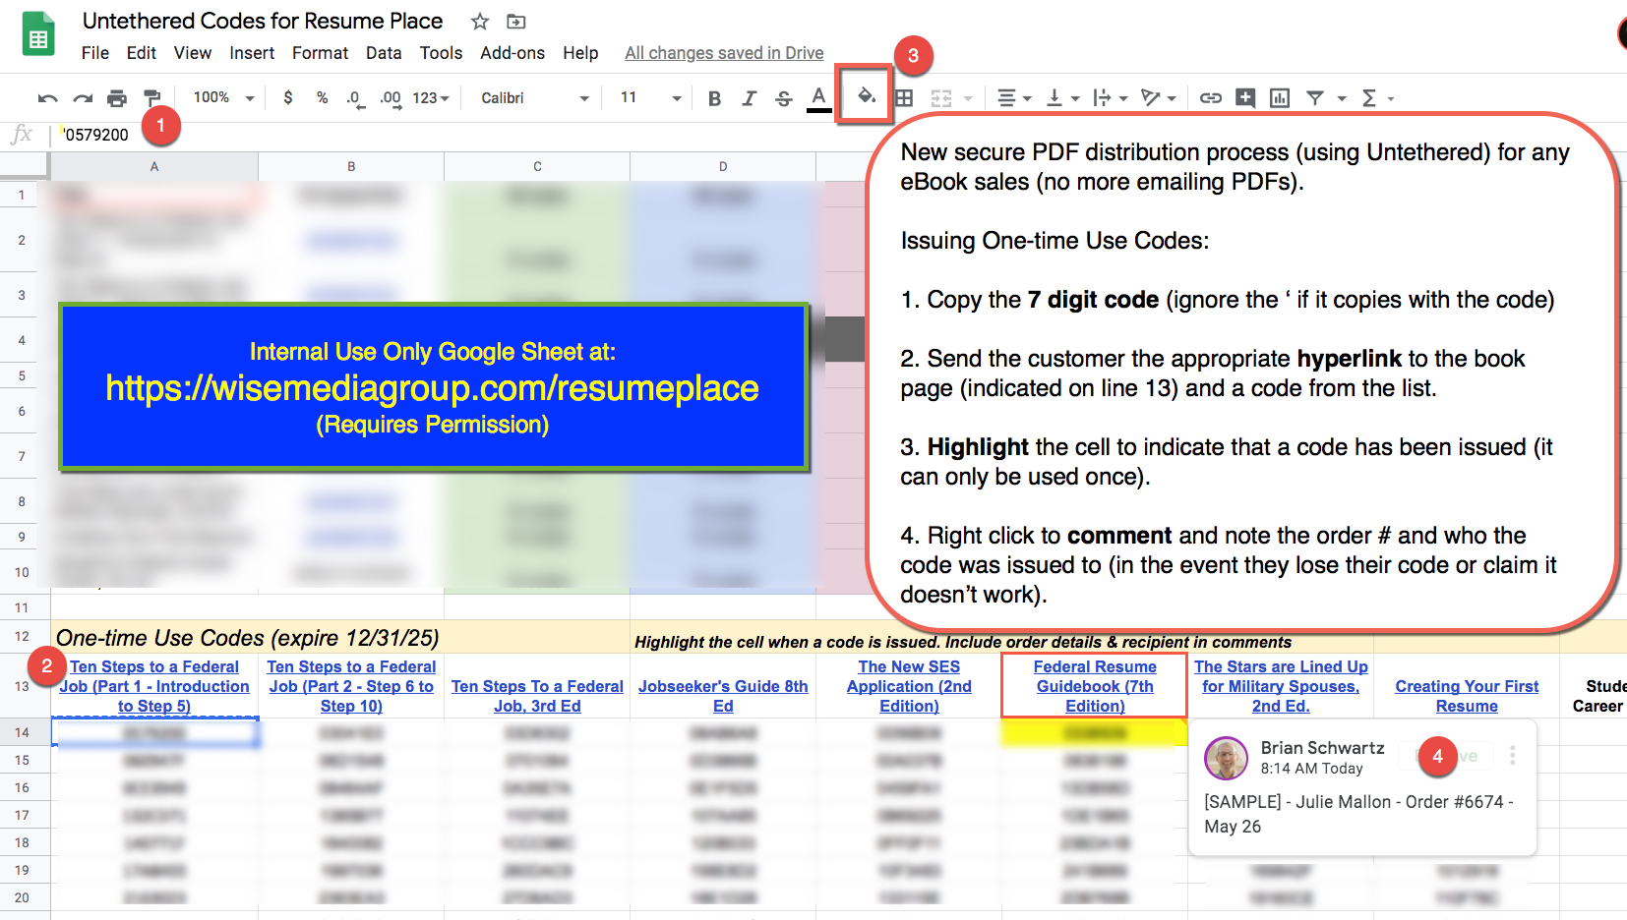This screenshot has width=1627, height=920.
Task: Click the insert comment icon
Action: click(1245, 98)
